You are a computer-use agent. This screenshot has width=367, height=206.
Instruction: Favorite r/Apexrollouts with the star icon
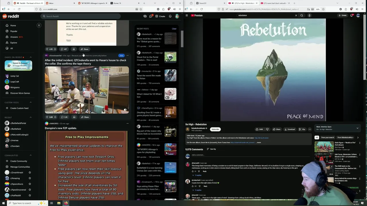tap(30, 184)
